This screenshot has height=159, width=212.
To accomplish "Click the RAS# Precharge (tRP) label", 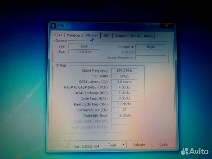I will coord(91,93).
